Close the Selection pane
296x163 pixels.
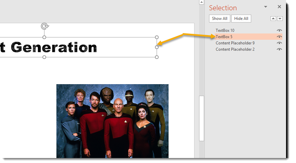(x=279, y=7)
